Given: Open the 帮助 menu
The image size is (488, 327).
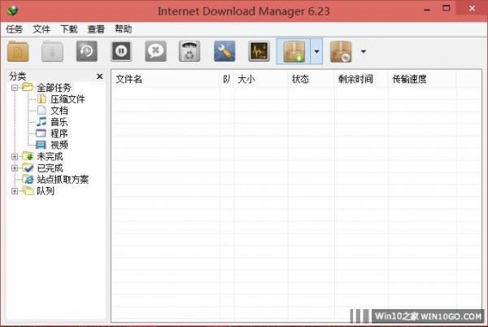Looking at the screenshot, I should pyautogui.click(x=124, y=29).
